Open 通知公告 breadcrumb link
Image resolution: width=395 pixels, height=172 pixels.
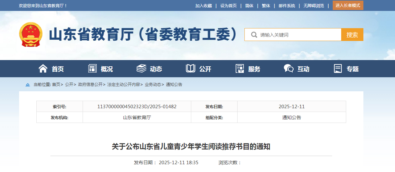coord(174,84)
